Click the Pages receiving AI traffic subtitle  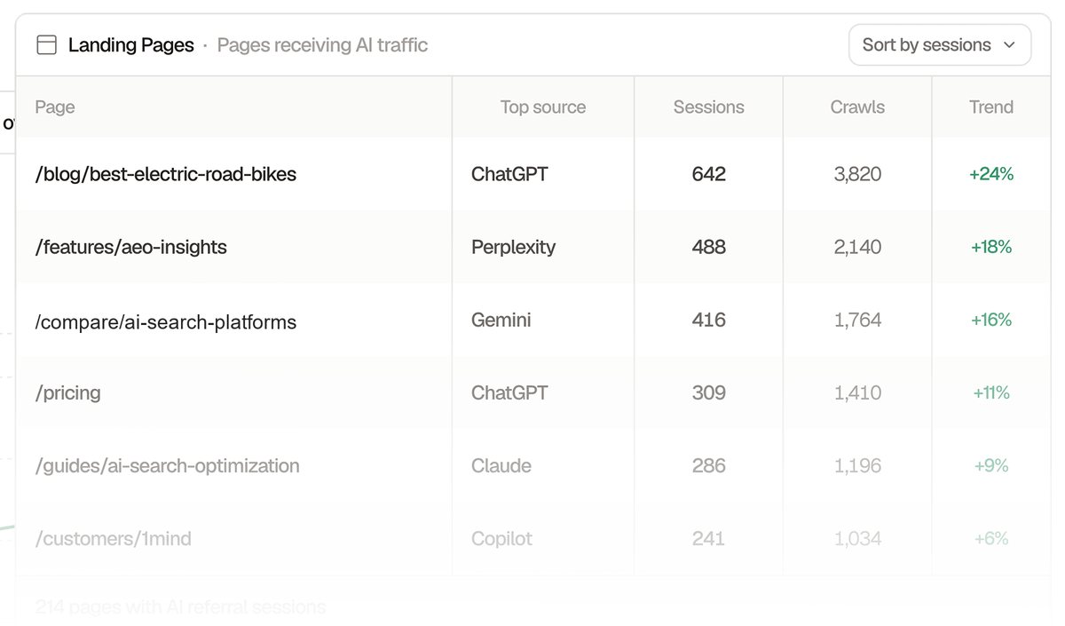click(322, 44)
